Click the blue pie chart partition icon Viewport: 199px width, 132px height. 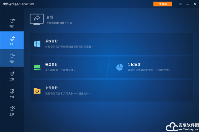coord(119,67)
